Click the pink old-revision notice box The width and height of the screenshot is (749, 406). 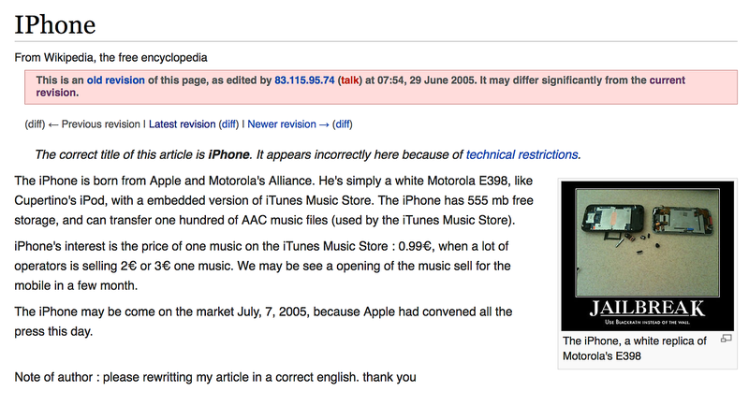coord(381,87)
